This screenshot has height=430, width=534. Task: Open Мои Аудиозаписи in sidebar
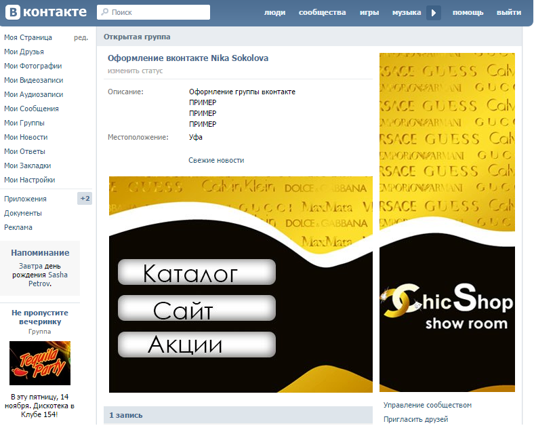33,94
